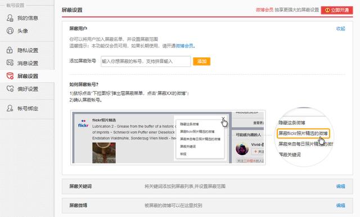Collapse 屏蔽用户 section via 收起
The image size is (360, 217).
(x=340, y=29)
